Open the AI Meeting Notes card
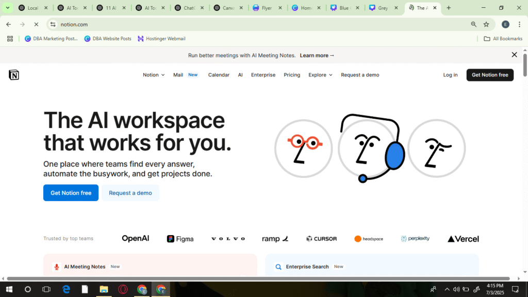Viewport: 528px width, 297px height. 150,265
